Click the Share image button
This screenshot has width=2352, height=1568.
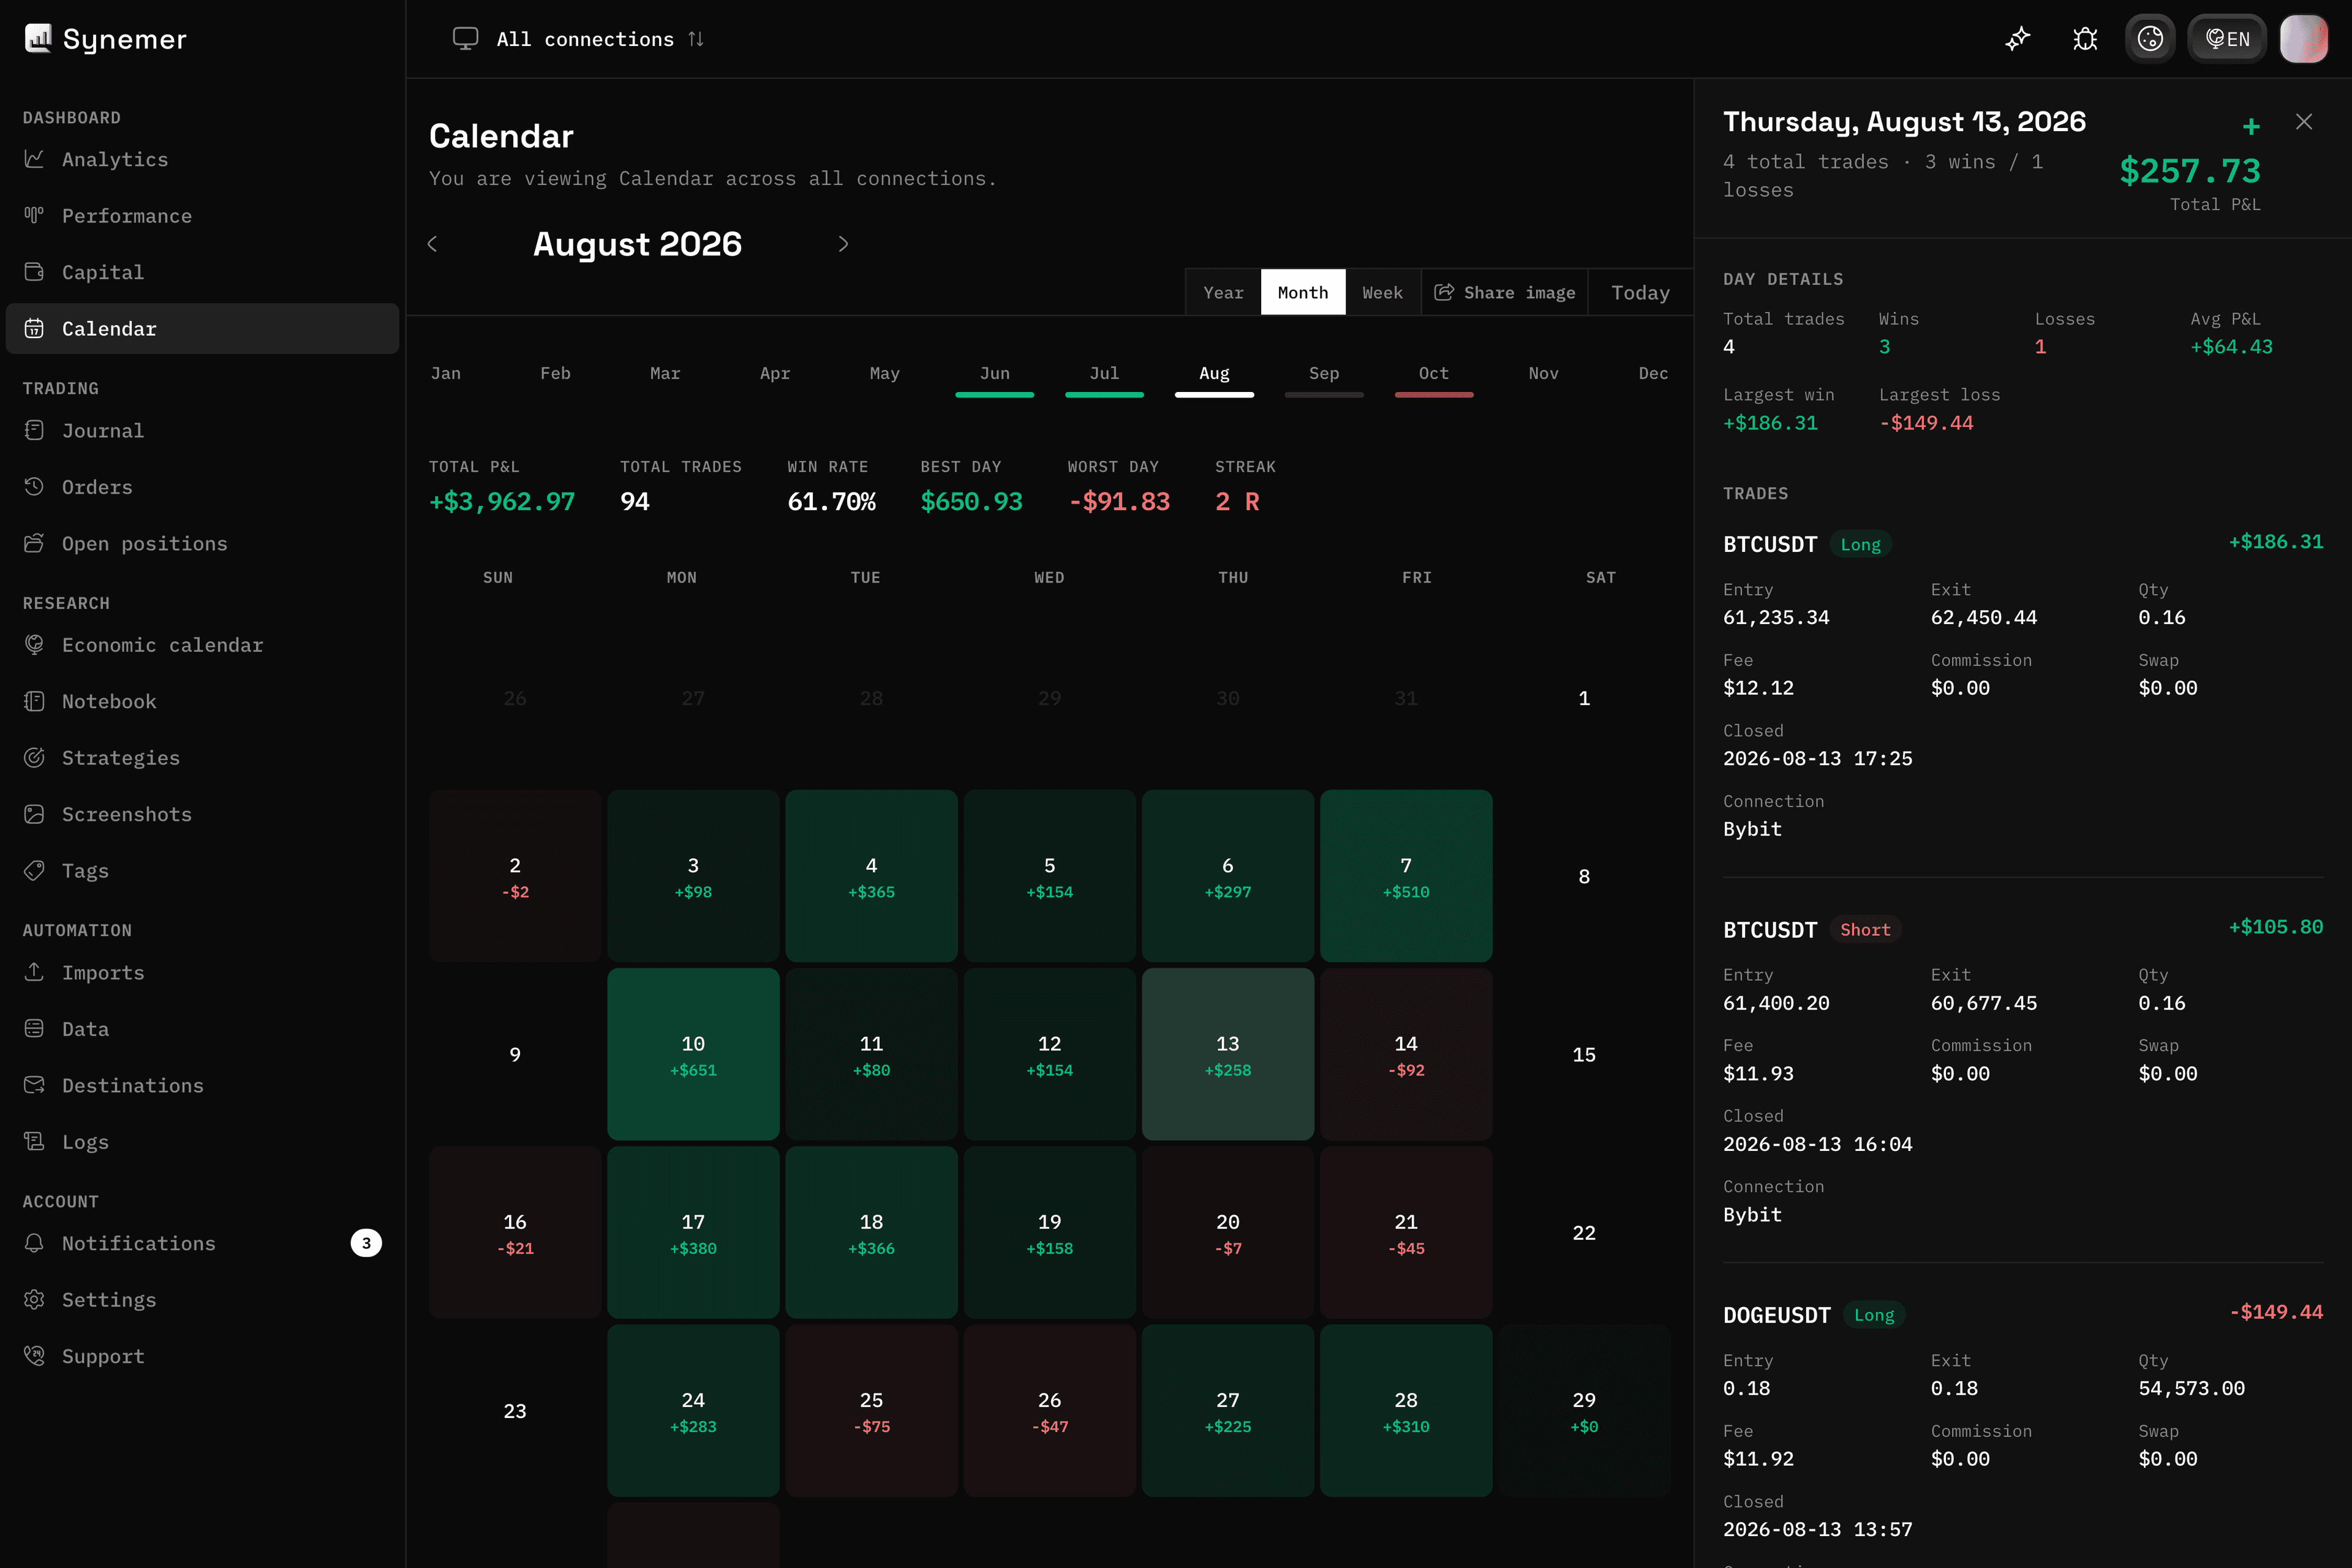pos(1505,292)
